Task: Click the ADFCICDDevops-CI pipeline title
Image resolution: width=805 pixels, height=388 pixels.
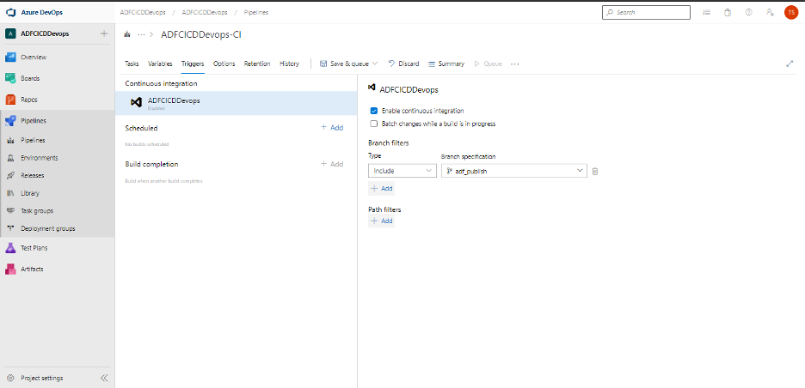Action: pos(201,34)
